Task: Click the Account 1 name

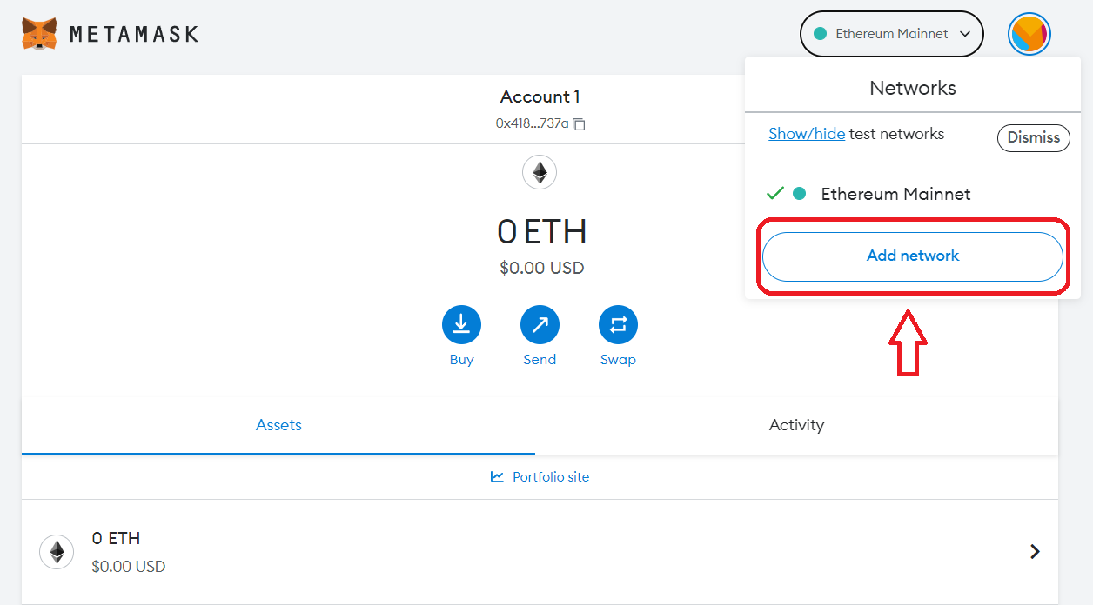Action: (x=540, y=96)
